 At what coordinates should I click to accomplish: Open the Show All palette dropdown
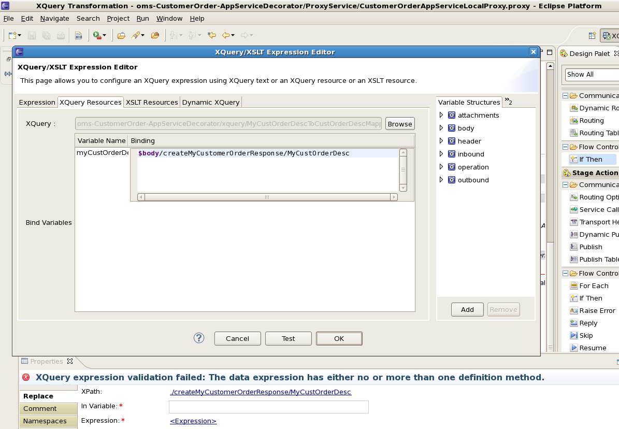click(592, 74)
